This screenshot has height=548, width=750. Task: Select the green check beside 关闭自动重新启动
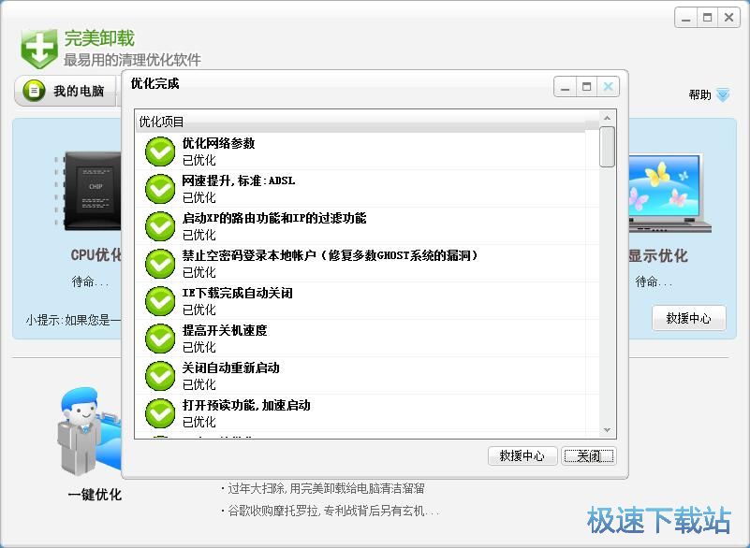point(159,375)
